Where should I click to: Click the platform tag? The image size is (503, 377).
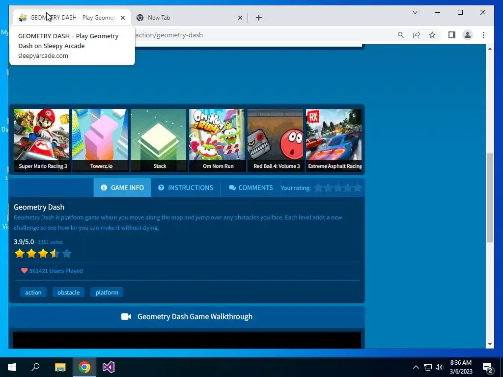click(107, 293)
